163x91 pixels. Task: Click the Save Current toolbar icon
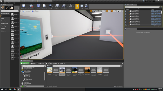[x=23, y=6]
